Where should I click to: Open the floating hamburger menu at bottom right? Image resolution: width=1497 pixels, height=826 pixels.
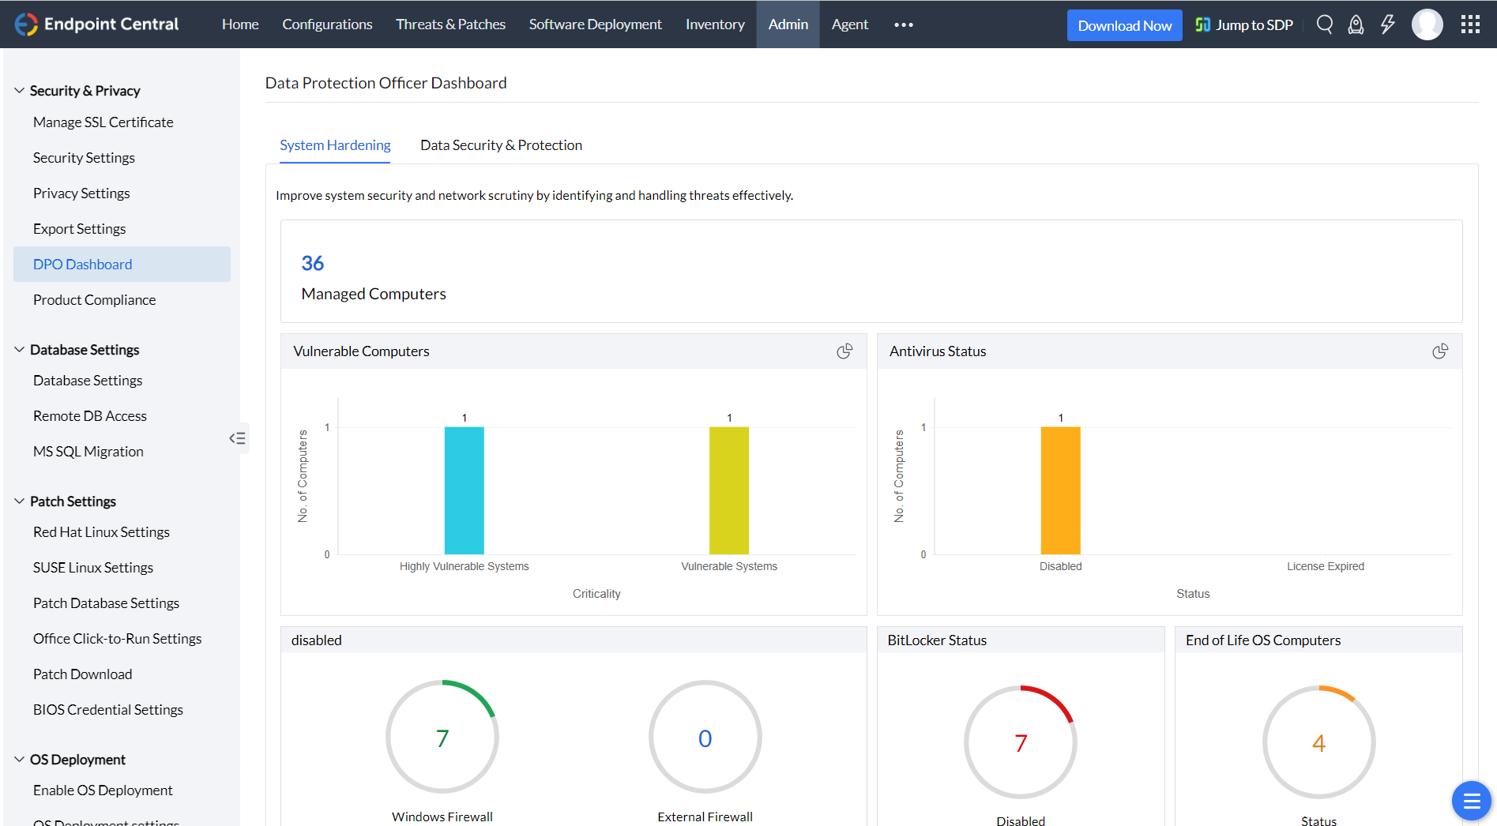(x=1470, y=800)
